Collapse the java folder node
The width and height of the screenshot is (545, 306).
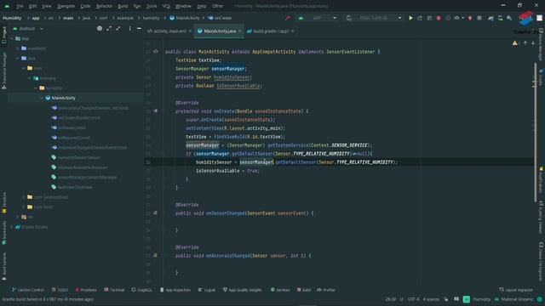click(x=18, y=59)
